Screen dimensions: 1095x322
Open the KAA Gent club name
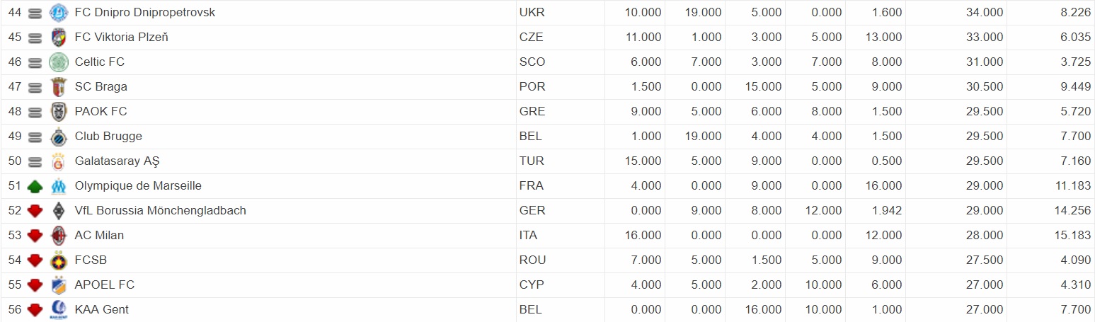(102, 310)
